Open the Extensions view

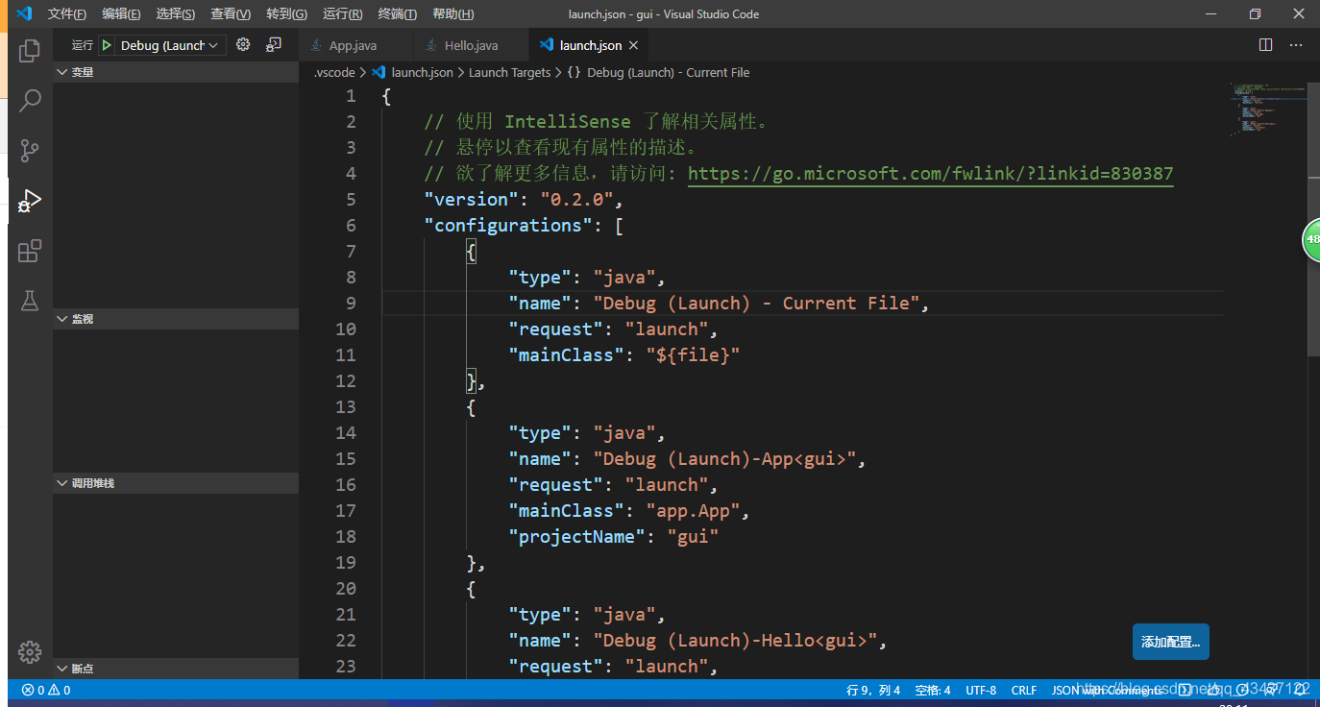pos(29,251)
